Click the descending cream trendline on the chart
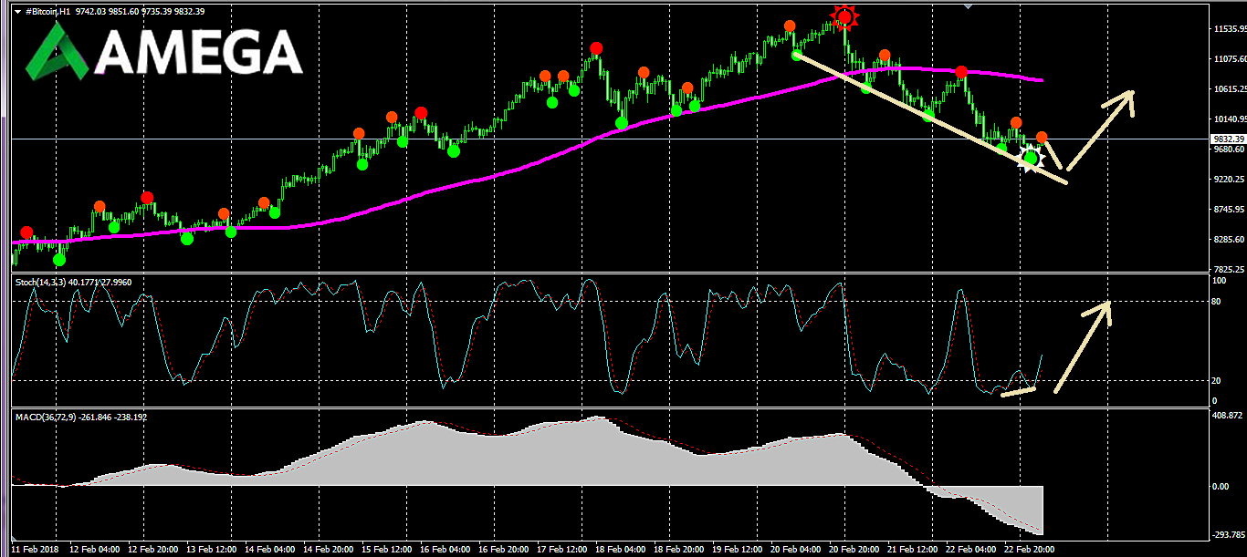The image size is (1247, 557). click(929, 119)
